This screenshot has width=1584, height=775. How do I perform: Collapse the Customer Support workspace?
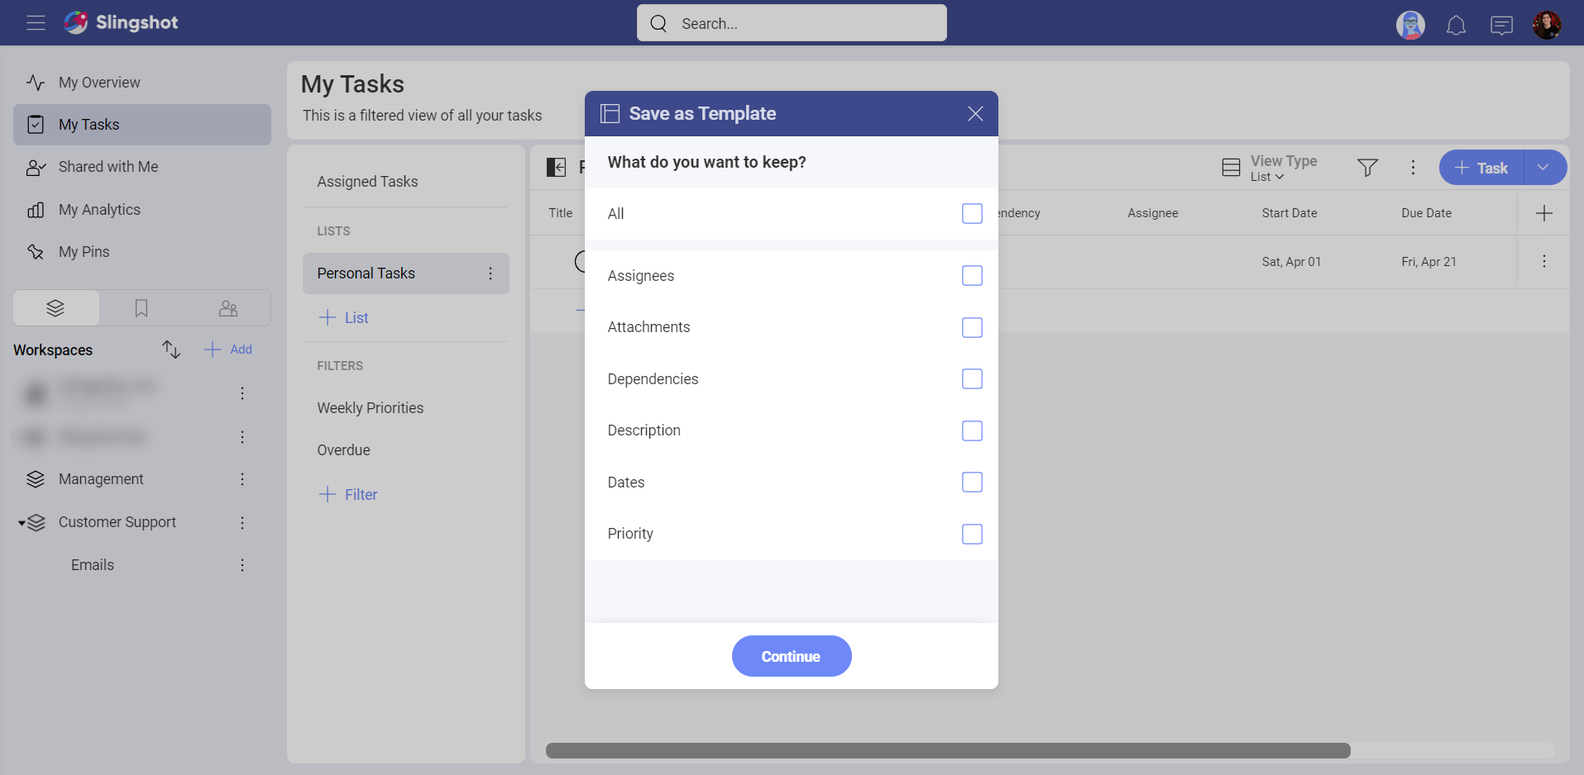pyautogui.click(x=22, y=521)
